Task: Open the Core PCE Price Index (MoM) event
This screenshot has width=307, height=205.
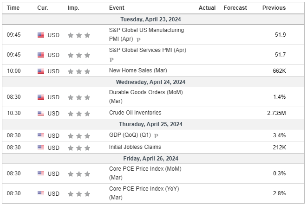Action: tap(145, 173)
